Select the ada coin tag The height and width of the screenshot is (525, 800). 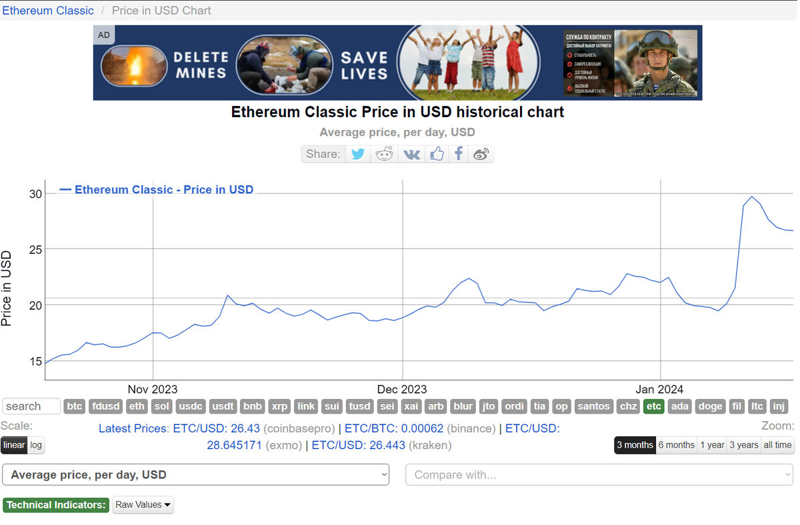point(679,406)
